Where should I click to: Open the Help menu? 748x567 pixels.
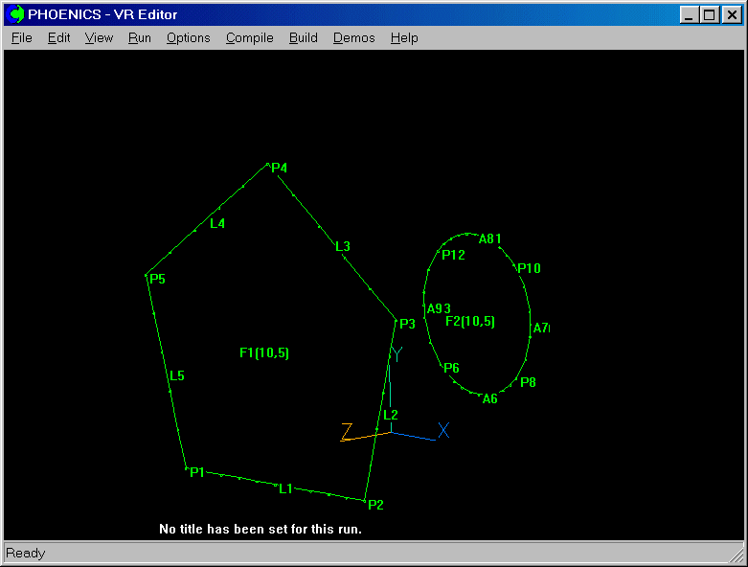pyautogui.click(x=404, y=38)
